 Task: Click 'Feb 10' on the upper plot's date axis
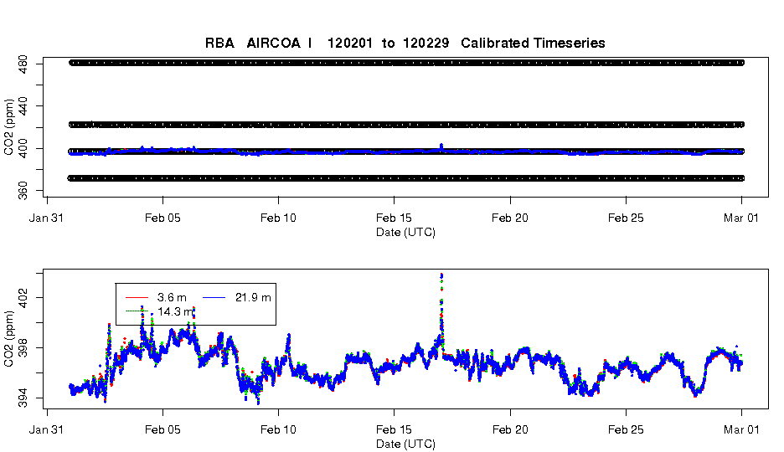(x=278, y=218)
